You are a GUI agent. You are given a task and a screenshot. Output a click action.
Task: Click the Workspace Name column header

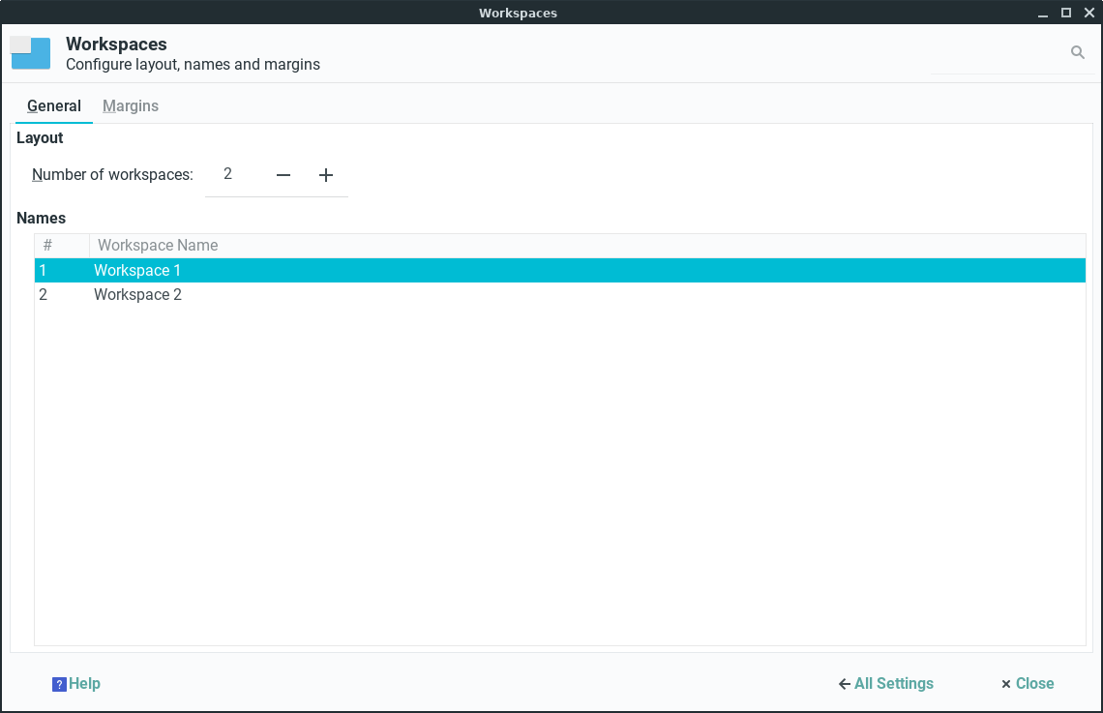tap(158, 246)
